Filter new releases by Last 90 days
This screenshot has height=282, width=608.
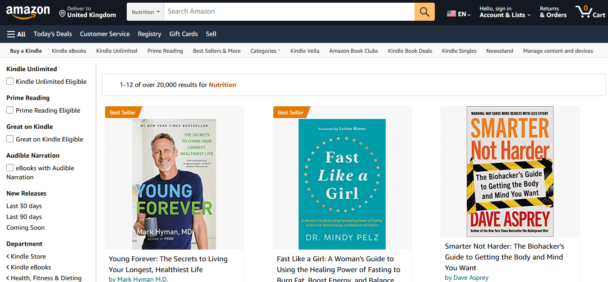coord(24,217)
